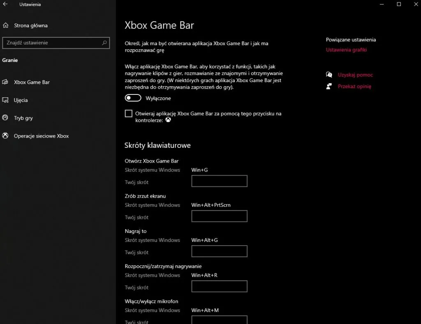Select Operacje sieciowe Xbox from the sidebar

point(41,136)
